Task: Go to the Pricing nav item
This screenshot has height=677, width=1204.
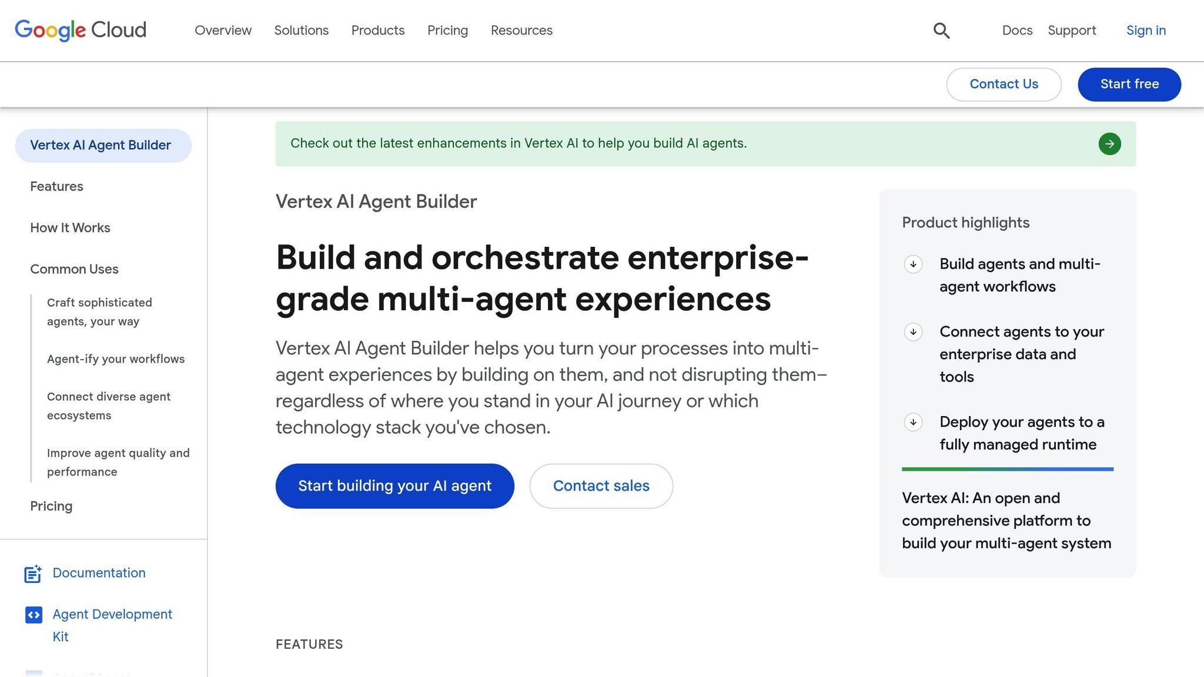Action: tap(447, 31)
